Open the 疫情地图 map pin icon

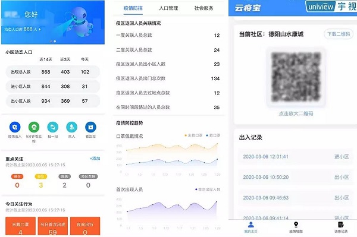(x=296, y=225)
